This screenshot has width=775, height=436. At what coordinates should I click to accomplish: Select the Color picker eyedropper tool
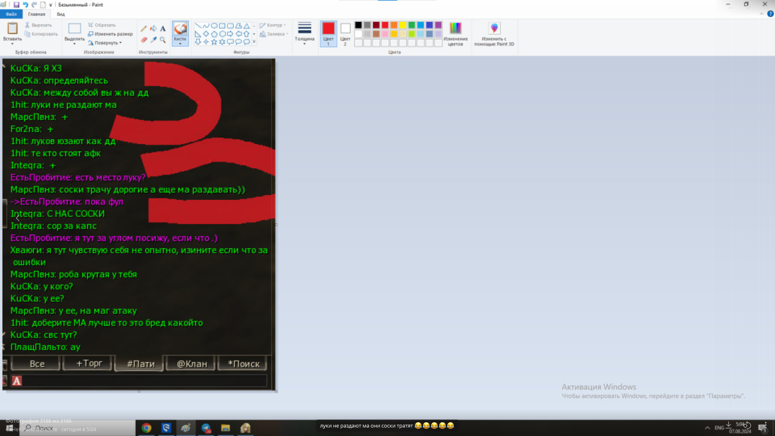coord(153,40)
